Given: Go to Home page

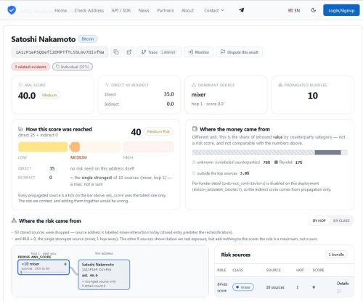Looking at the screenshot, I should click(x=60, y=10).
